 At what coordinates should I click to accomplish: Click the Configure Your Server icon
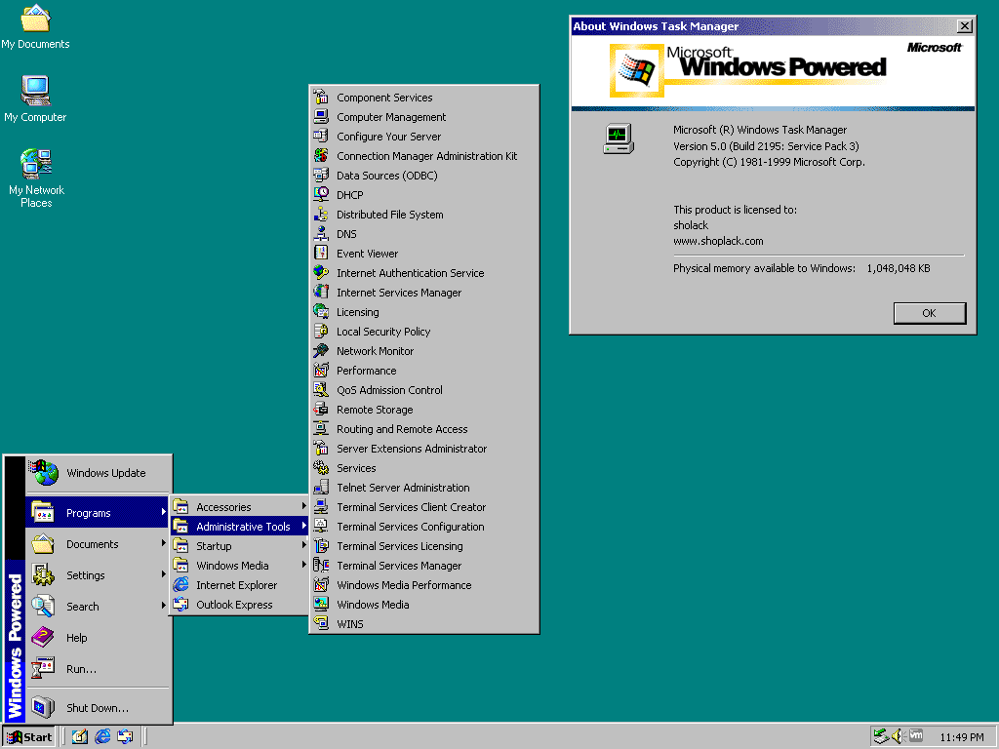321,137
